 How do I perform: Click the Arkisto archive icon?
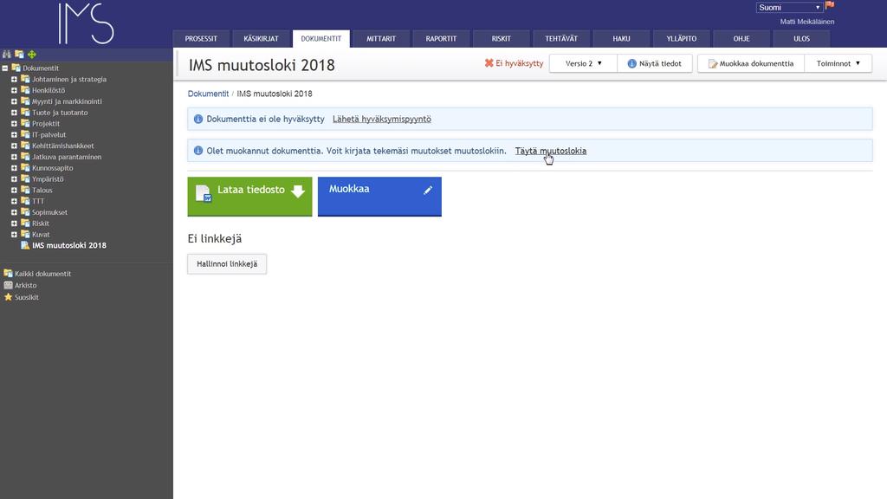(8, 285)
